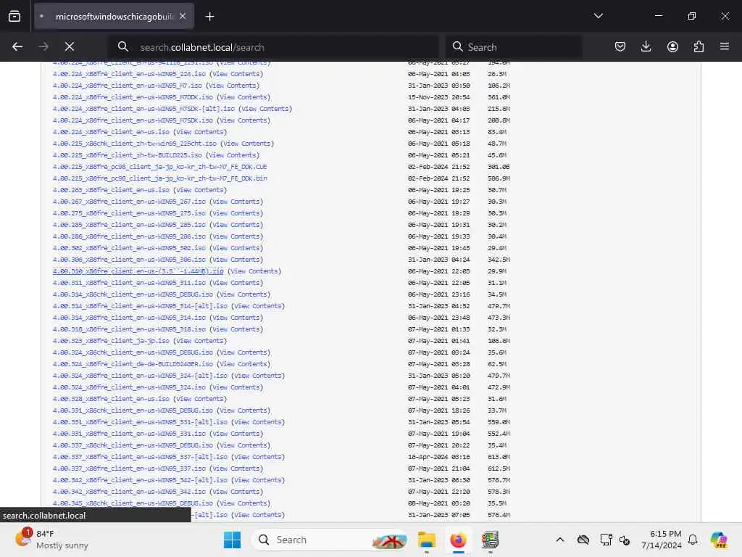Open 4.00.224 WIN95_M7SDK.iso file link

(133, 120)
